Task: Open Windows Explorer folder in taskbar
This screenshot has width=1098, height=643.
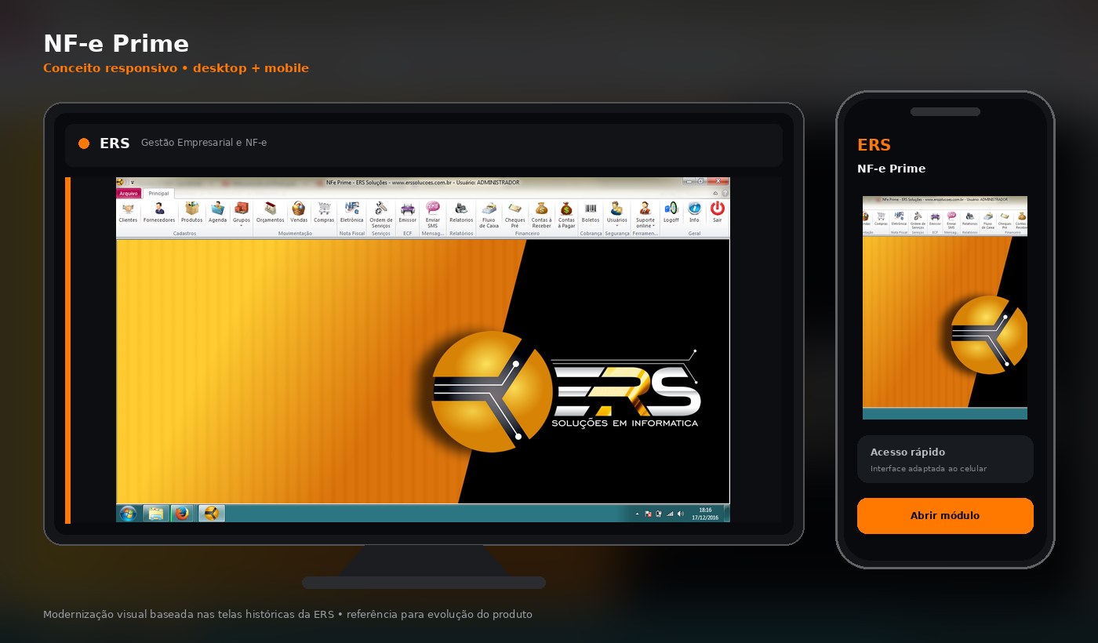Action: pos(156,514)
